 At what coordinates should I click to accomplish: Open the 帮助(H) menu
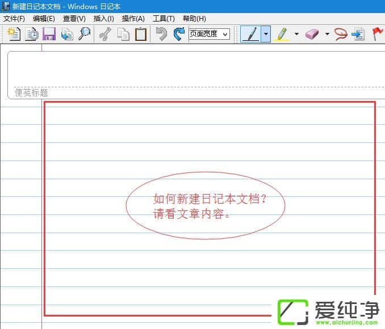(194, 19)
